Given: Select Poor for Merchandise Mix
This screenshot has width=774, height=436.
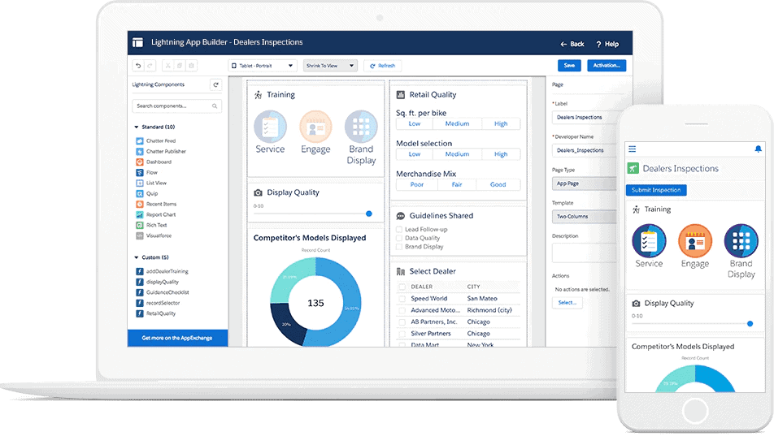Looking at the screenshot, I should 416,184.
